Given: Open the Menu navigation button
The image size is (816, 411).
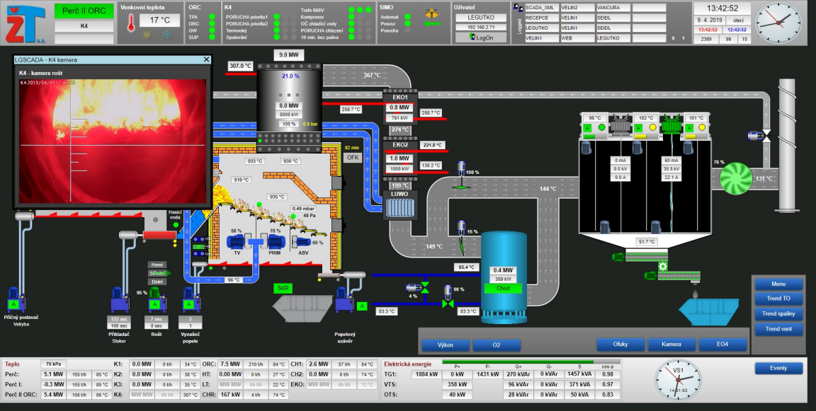Looking at the screenshot, I should pyautogui.click(x=778, y=284).
